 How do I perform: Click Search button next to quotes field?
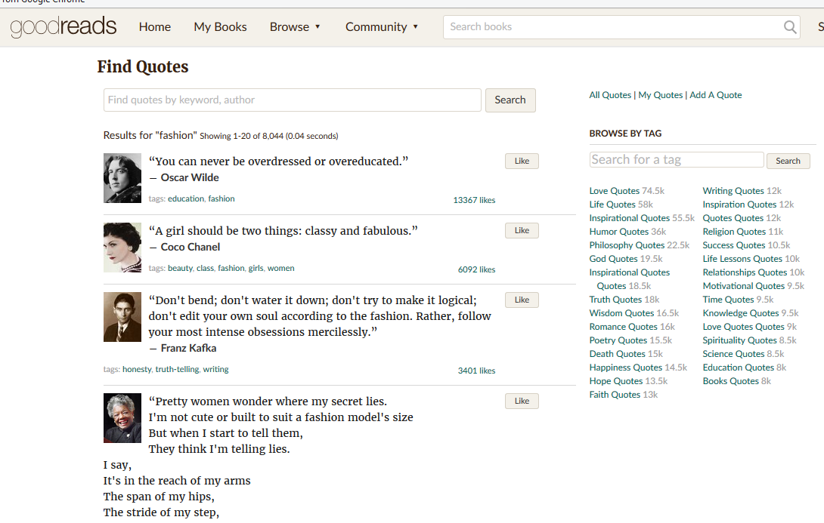(x=510, y=100)
